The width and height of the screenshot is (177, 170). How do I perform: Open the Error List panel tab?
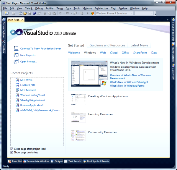pyautogui.click(x=15, y=161)
